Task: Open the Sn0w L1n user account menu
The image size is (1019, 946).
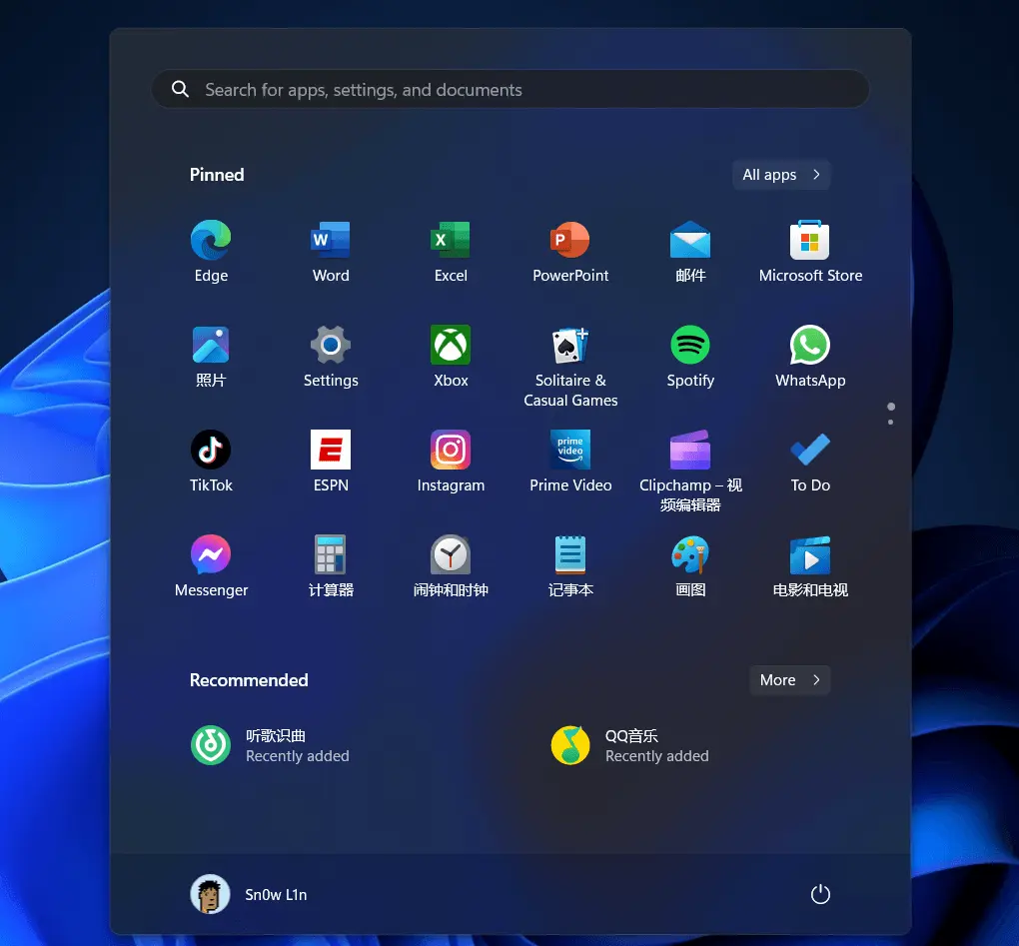Action: pos(249,894)
